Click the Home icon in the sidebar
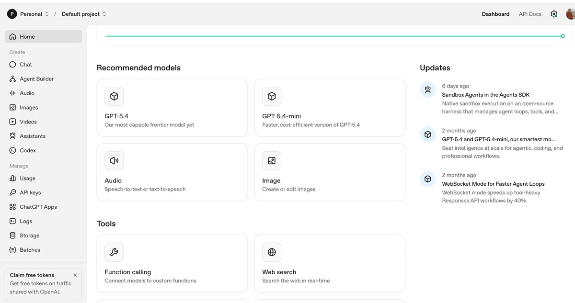 point(13,37)
